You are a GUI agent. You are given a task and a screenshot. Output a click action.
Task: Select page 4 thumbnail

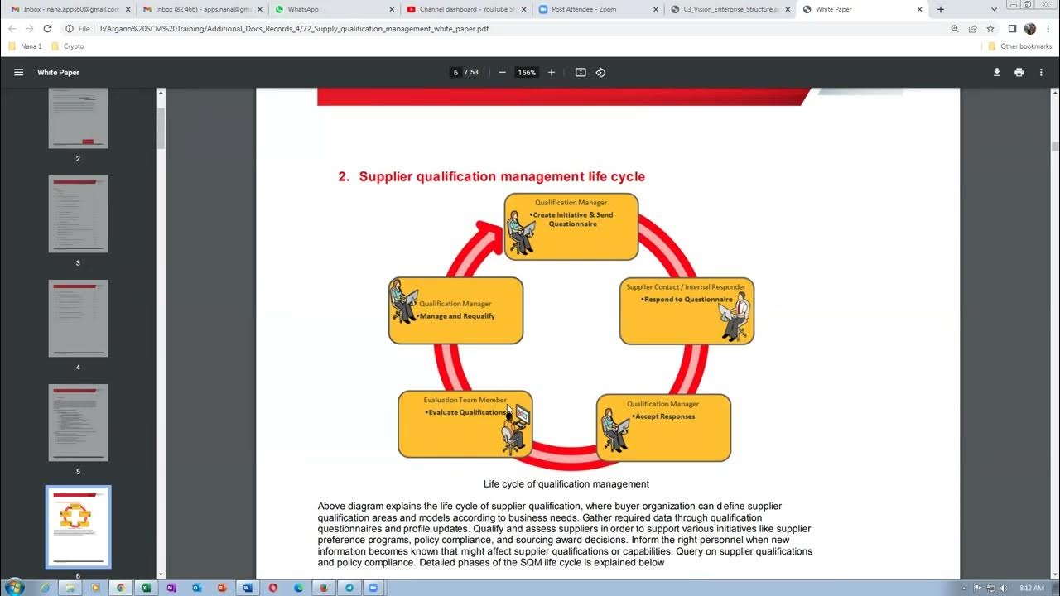click(x=79, y=319)
